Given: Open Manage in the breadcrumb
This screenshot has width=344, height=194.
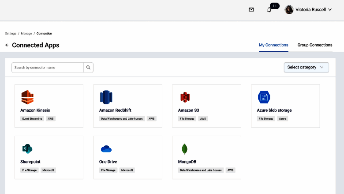Looking at the screenshot, I should (26, 34).
